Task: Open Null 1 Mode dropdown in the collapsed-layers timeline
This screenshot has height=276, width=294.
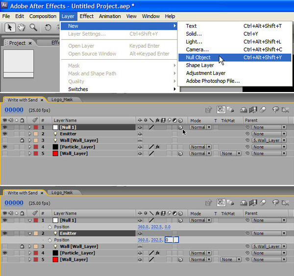Action: click(200, 127)
